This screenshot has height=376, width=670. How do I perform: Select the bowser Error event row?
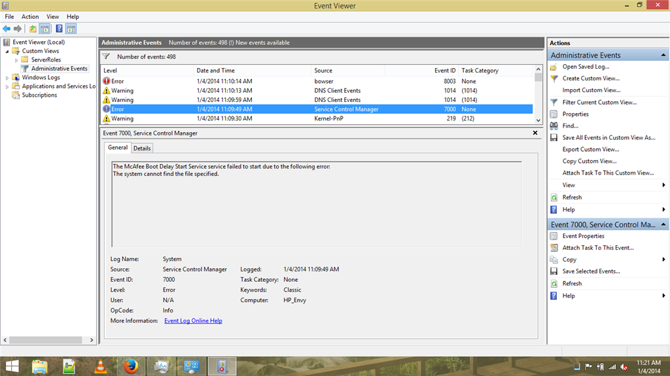(x=317, y=81)
